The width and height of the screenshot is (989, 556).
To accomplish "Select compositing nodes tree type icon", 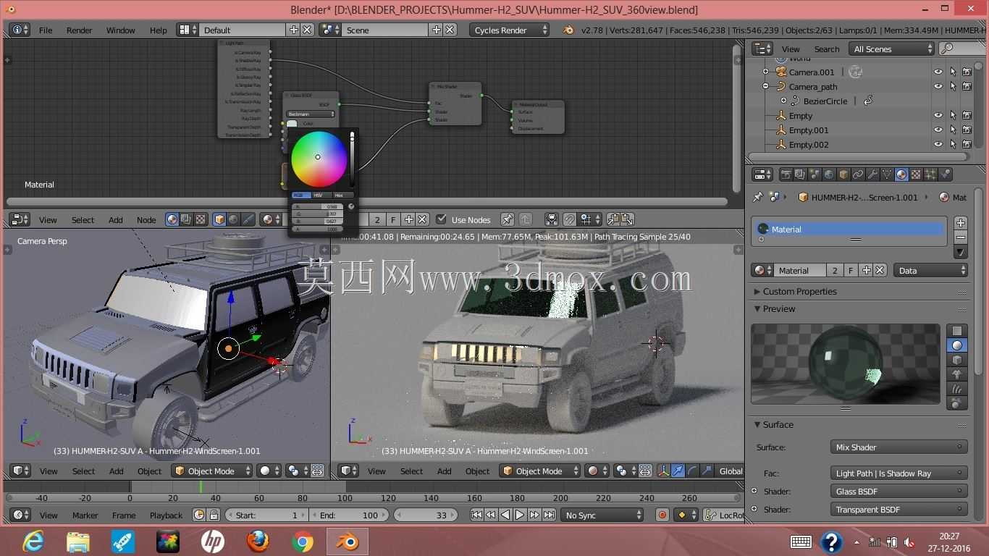I will 186,219.
